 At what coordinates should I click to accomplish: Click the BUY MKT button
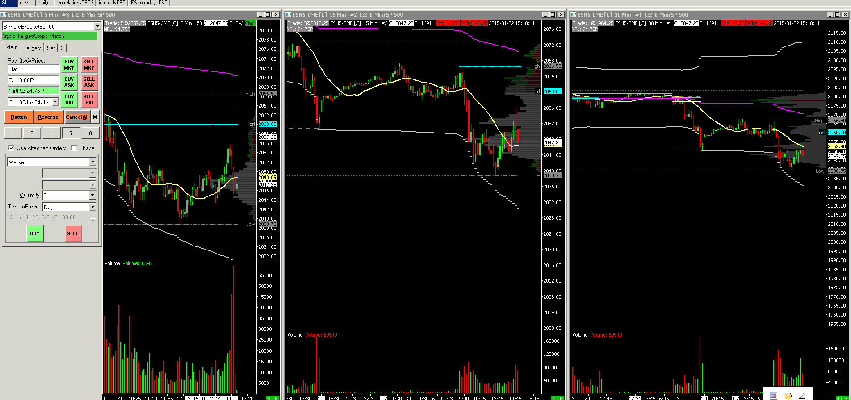[69, 65]
